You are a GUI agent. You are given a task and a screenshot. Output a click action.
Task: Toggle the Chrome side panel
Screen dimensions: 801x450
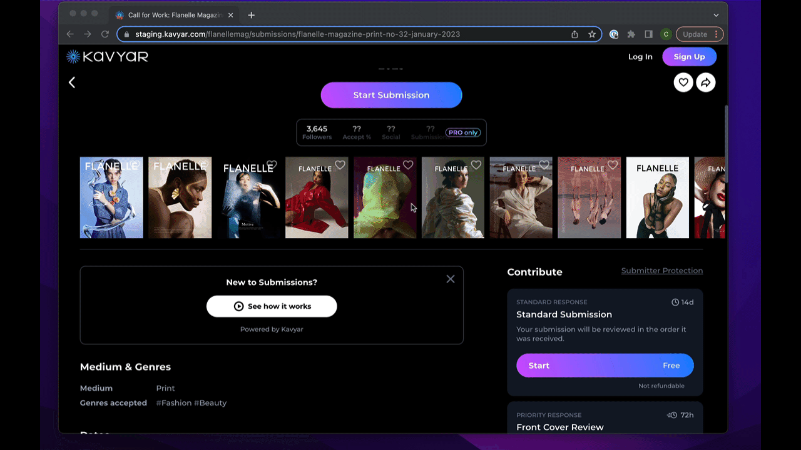(649, 34)
